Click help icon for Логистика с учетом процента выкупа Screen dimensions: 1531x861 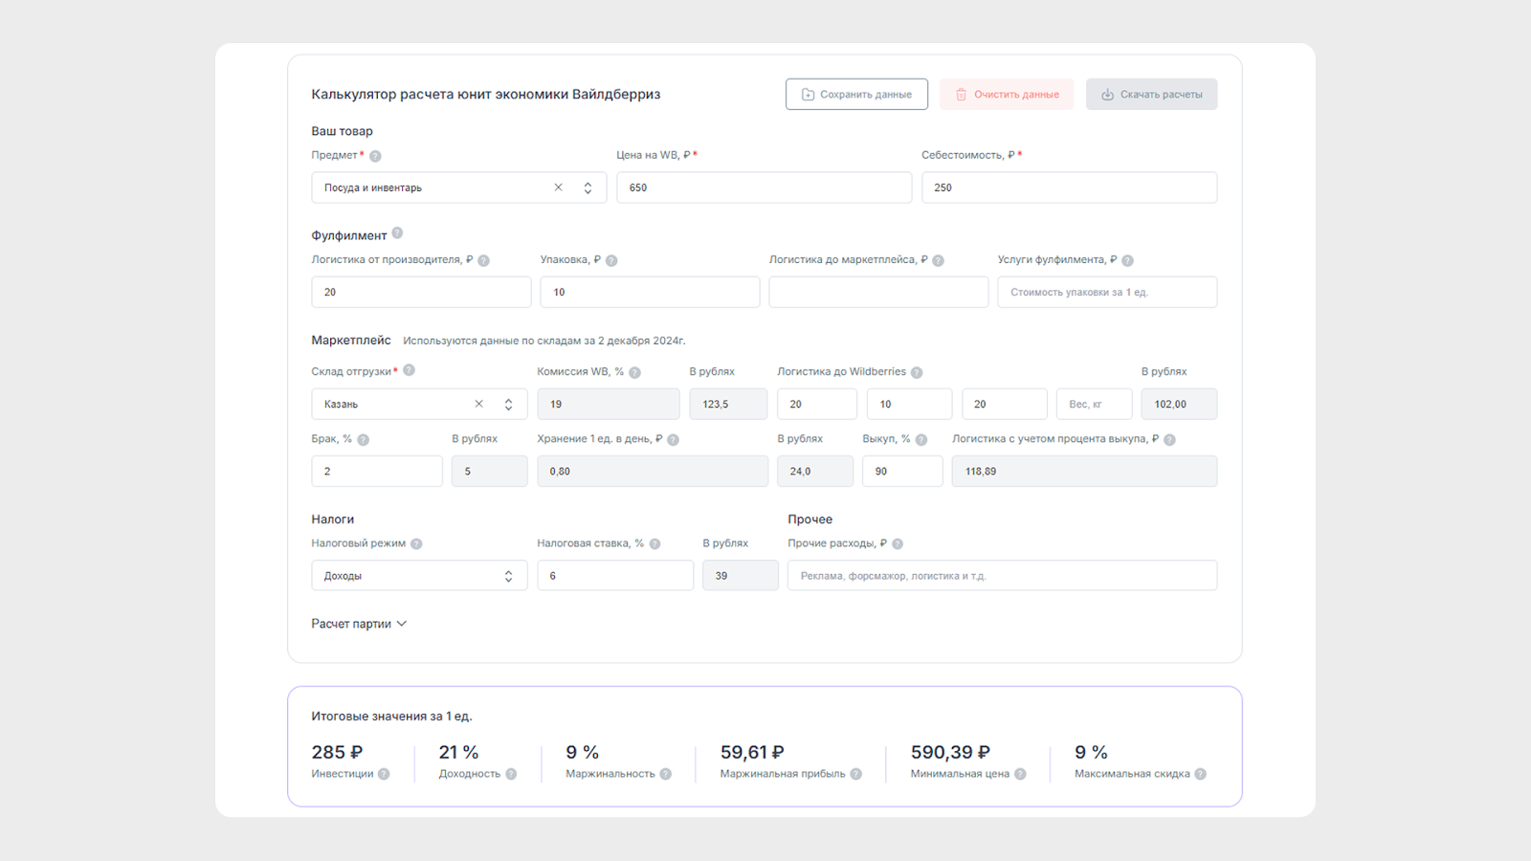pyautogui.click(x=1169, y=440)
